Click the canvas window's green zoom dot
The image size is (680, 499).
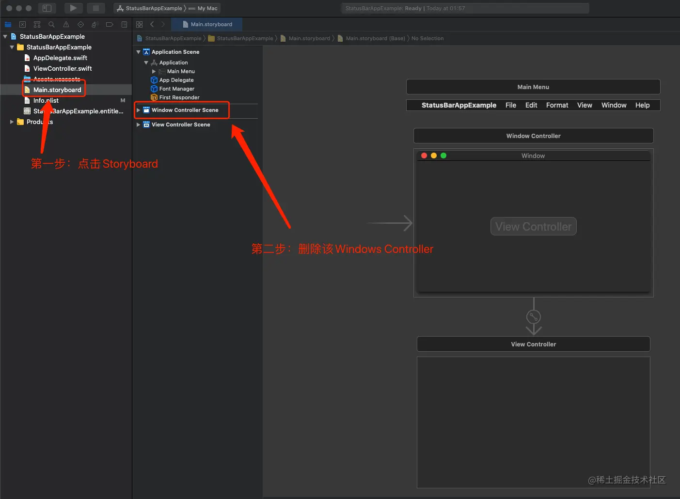point(443,156)
